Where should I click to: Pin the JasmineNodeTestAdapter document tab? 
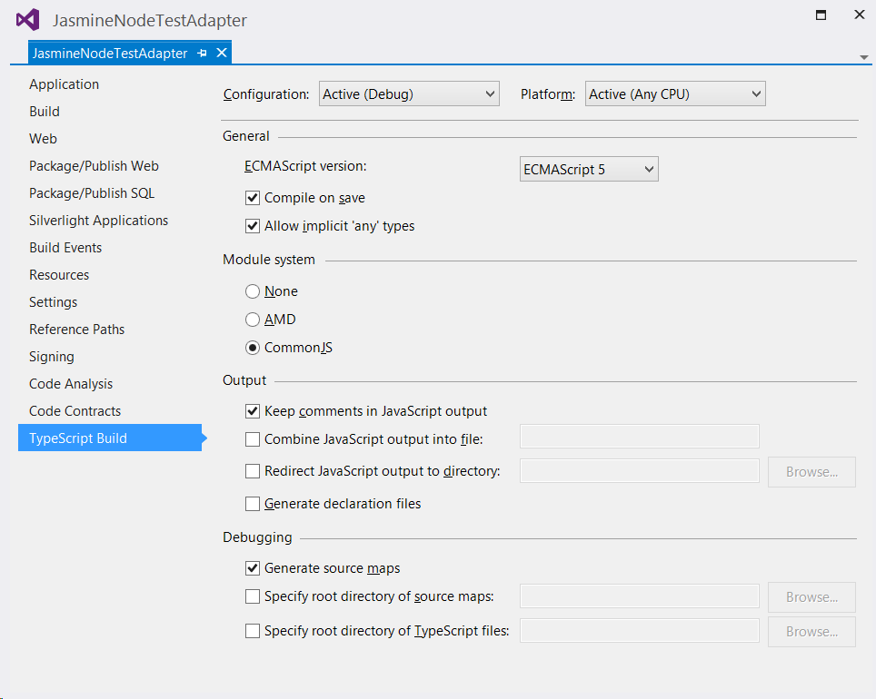coord(201,53)
